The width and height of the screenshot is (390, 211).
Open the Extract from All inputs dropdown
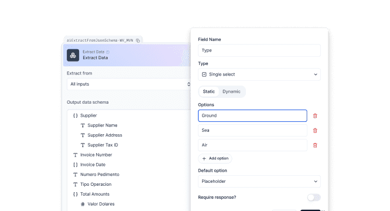(x=129, y=84)
